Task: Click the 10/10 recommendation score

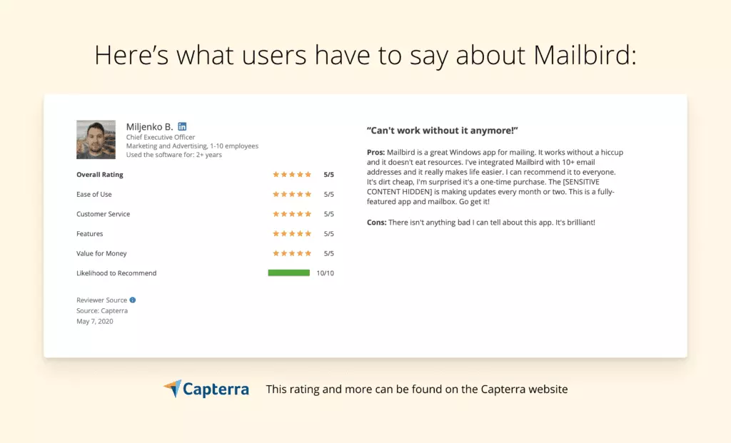Action: click(325, 273)
